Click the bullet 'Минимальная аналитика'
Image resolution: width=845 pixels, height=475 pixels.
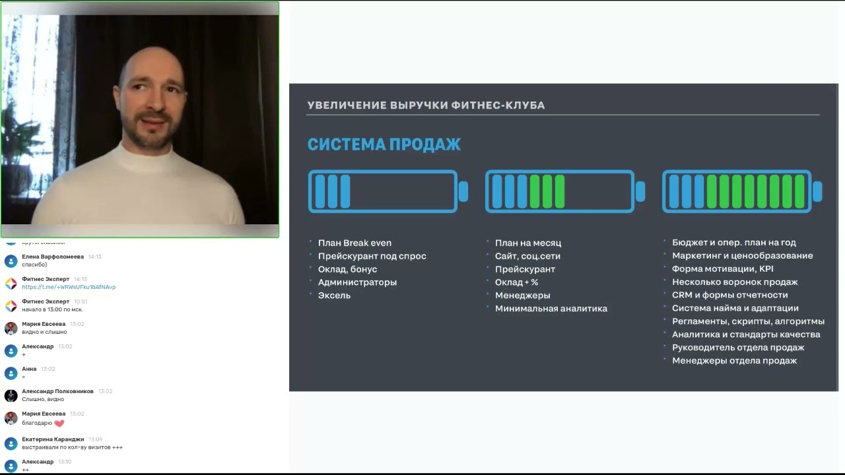[x=551, y=309]
